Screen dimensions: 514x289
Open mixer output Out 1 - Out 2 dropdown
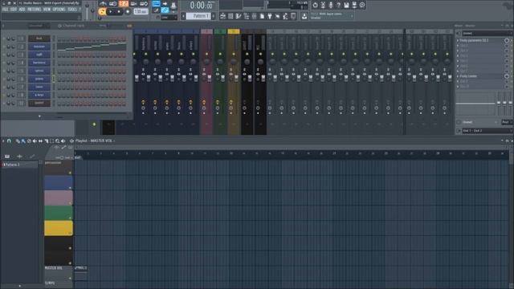click(x=487, y=131)
